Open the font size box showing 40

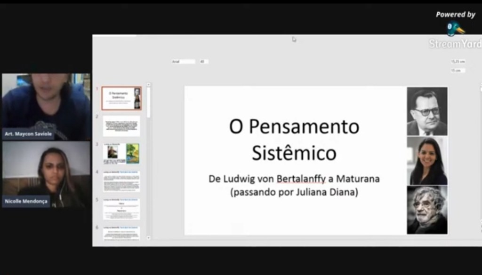point(203,62)
